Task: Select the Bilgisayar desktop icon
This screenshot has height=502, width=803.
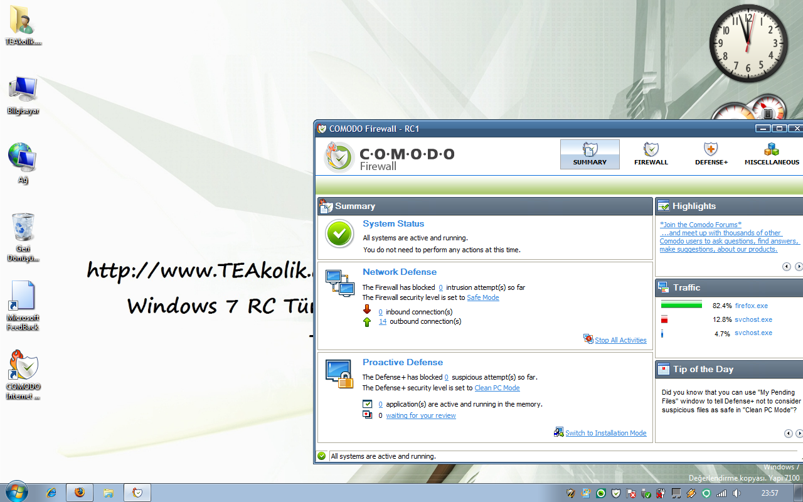Action: [x=23, y=95]
